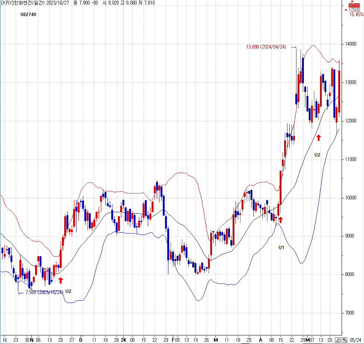The image size is (364, 344).
Task: Click the 7000 price axis label
Action: (x=349, y=313)
